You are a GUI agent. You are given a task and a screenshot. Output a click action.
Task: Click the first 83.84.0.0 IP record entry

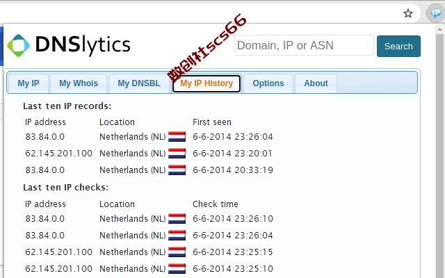click(x=44, y=137)
